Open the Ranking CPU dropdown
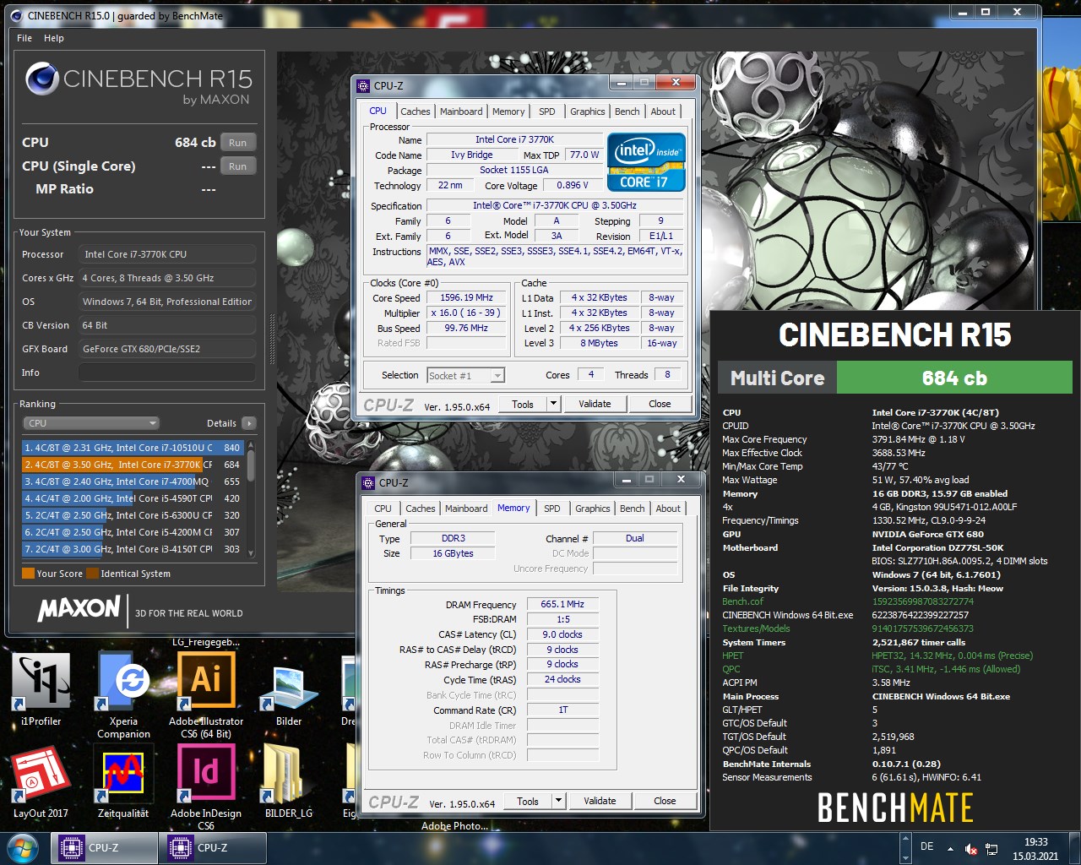 point(90,423)
